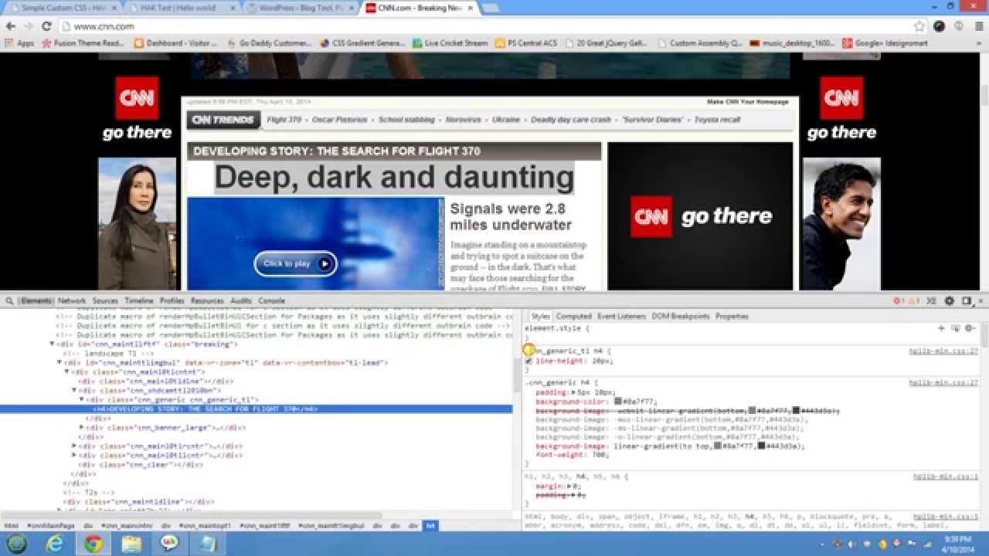Screen dimensions: 989x556
Task: Open the Norovirus trend link
Action: (463, 120)
